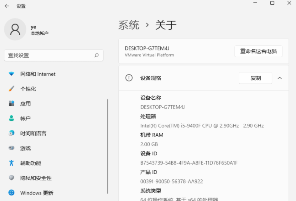The width and height of the screenshot is (296, 201).
Task: Select the 游戏 controller icon
Action: tap(12, 148)
